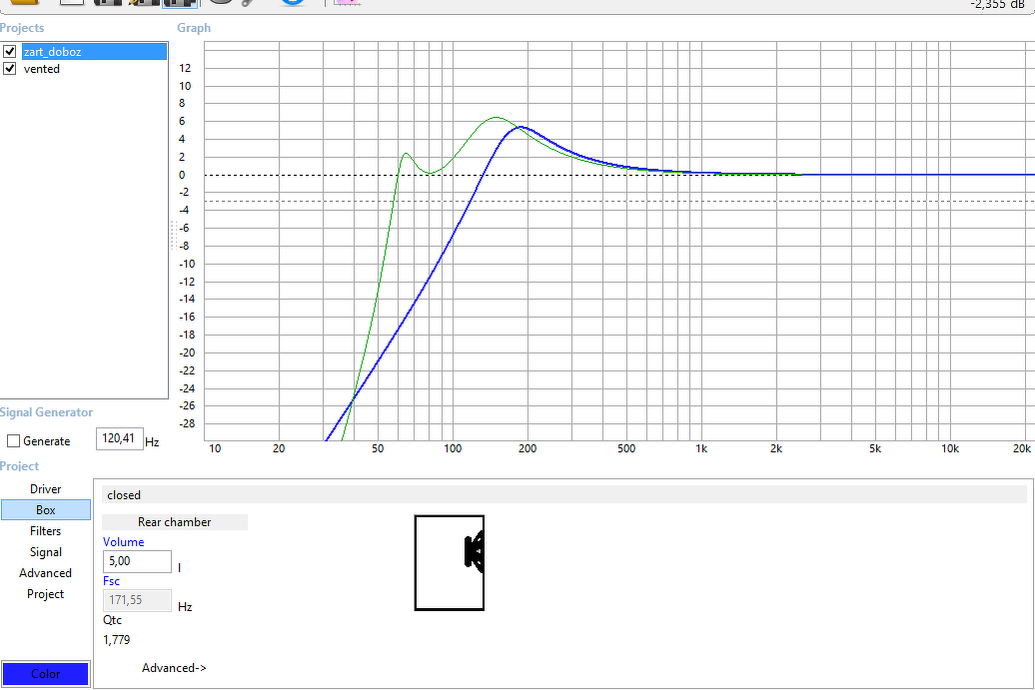Select the vented project in list
The image size is (1035, 690).
[42, 69]
